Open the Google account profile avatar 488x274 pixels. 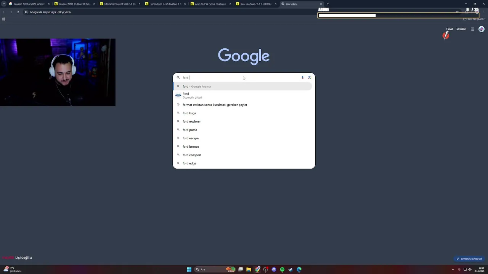481,29
